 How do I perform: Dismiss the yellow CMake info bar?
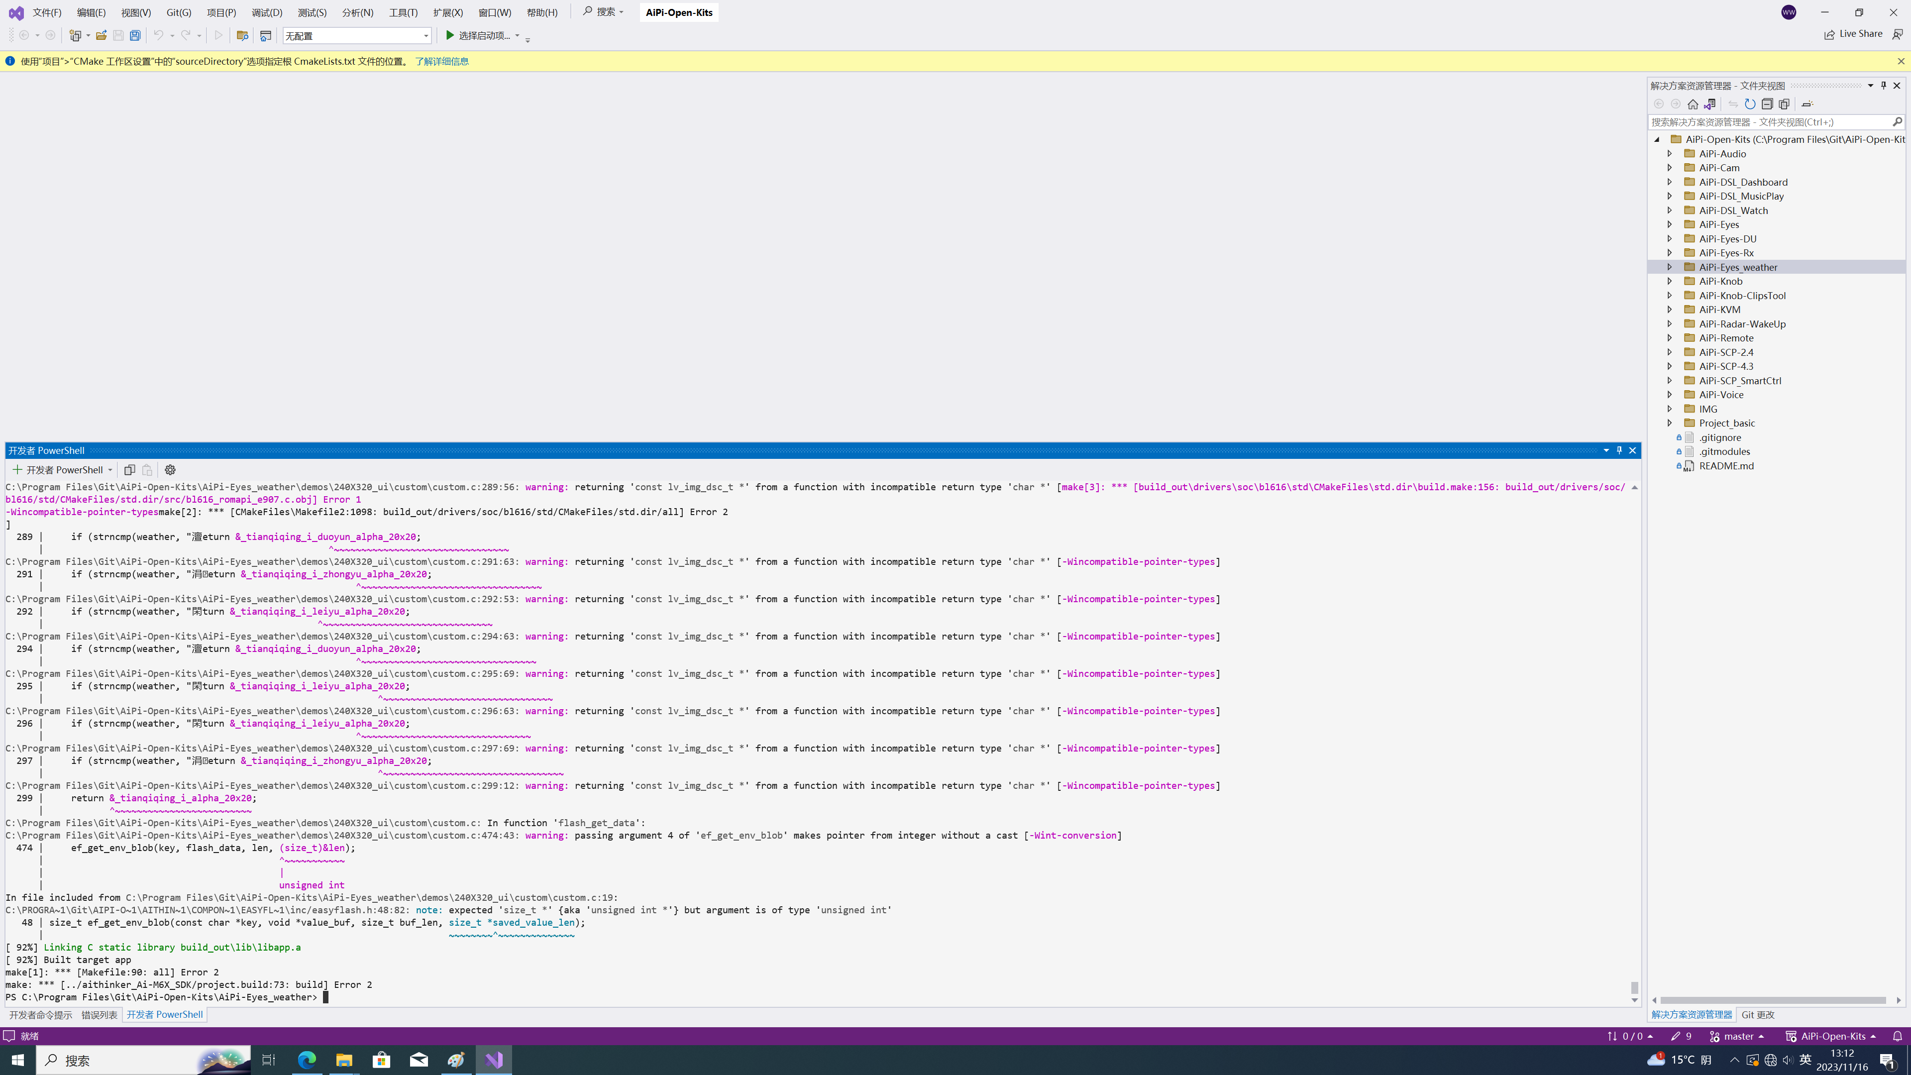1901,61
